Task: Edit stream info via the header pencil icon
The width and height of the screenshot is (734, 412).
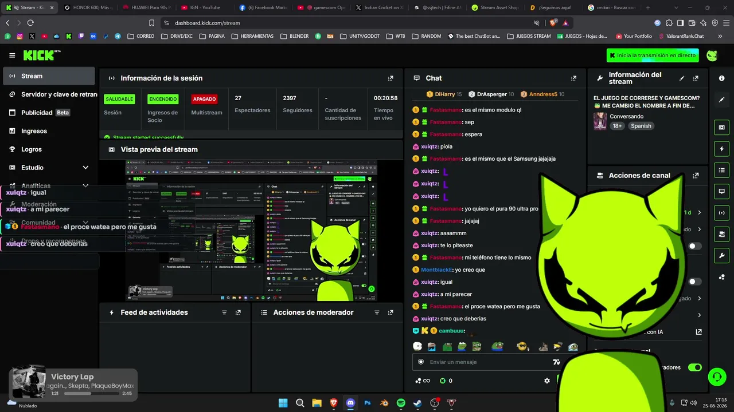Action: click(682, 78)
